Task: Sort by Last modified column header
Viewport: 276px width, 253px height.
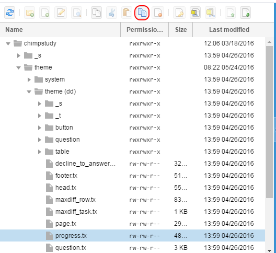Action: [x=229, y=30]
